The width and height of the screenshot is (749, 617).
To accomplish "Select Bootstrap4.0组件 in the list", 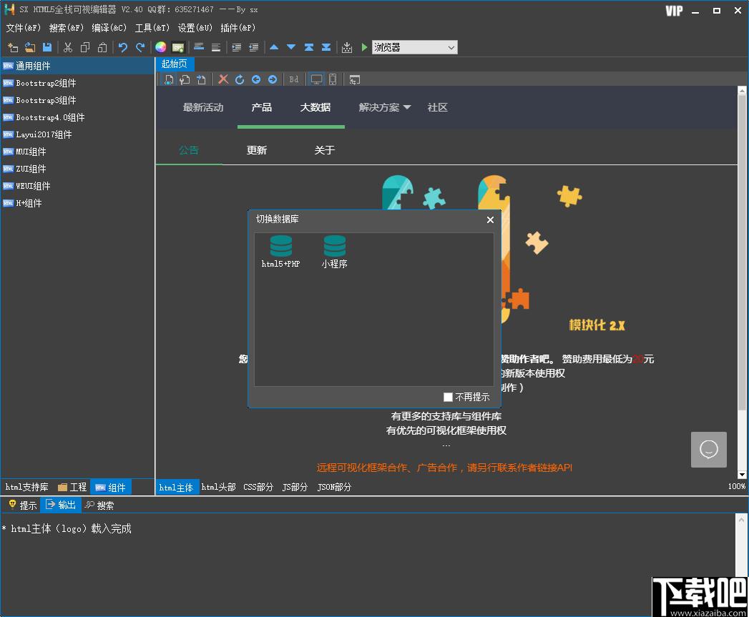I will coord(77,117).
